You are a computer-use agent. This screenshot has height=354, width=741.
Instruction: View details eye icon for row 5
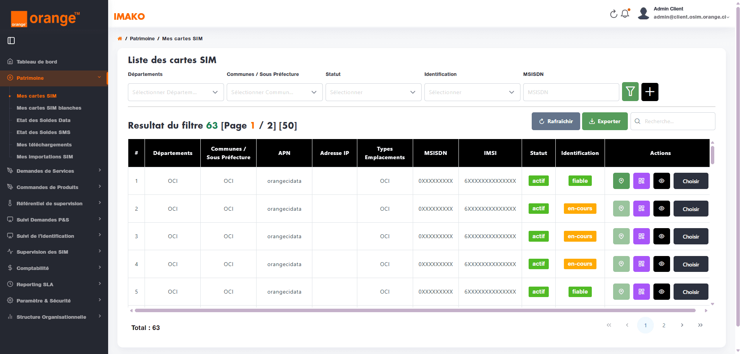[662, 292]
